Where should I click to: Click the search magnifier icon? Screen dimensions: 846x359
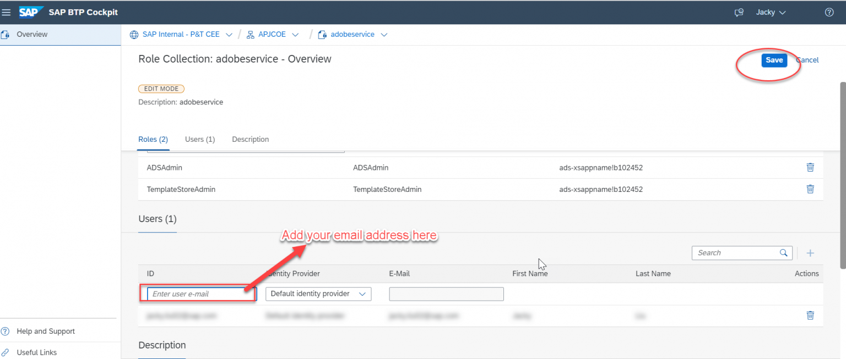(x=783, y=252)
